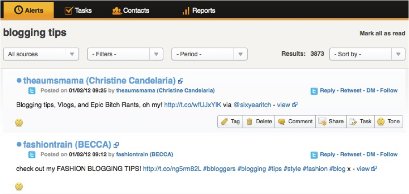Open the Filters dropdown
The image size is (409, 194).
pos(125,54)
